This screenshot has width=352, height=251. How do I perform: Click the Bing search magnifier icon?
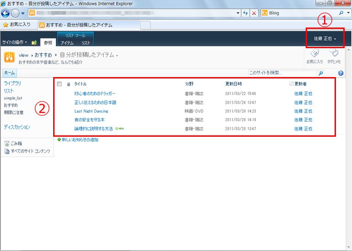click(341, 13)
